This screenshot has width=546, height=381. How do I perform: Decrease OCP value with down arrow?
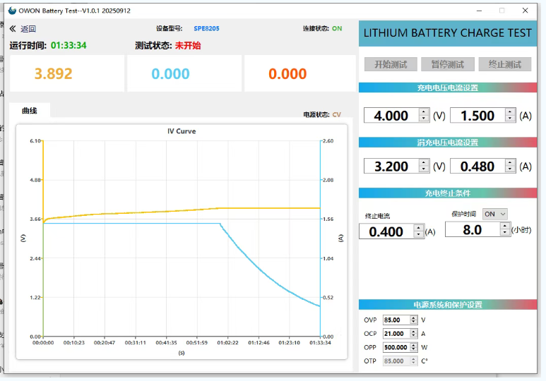click(414, 336)
